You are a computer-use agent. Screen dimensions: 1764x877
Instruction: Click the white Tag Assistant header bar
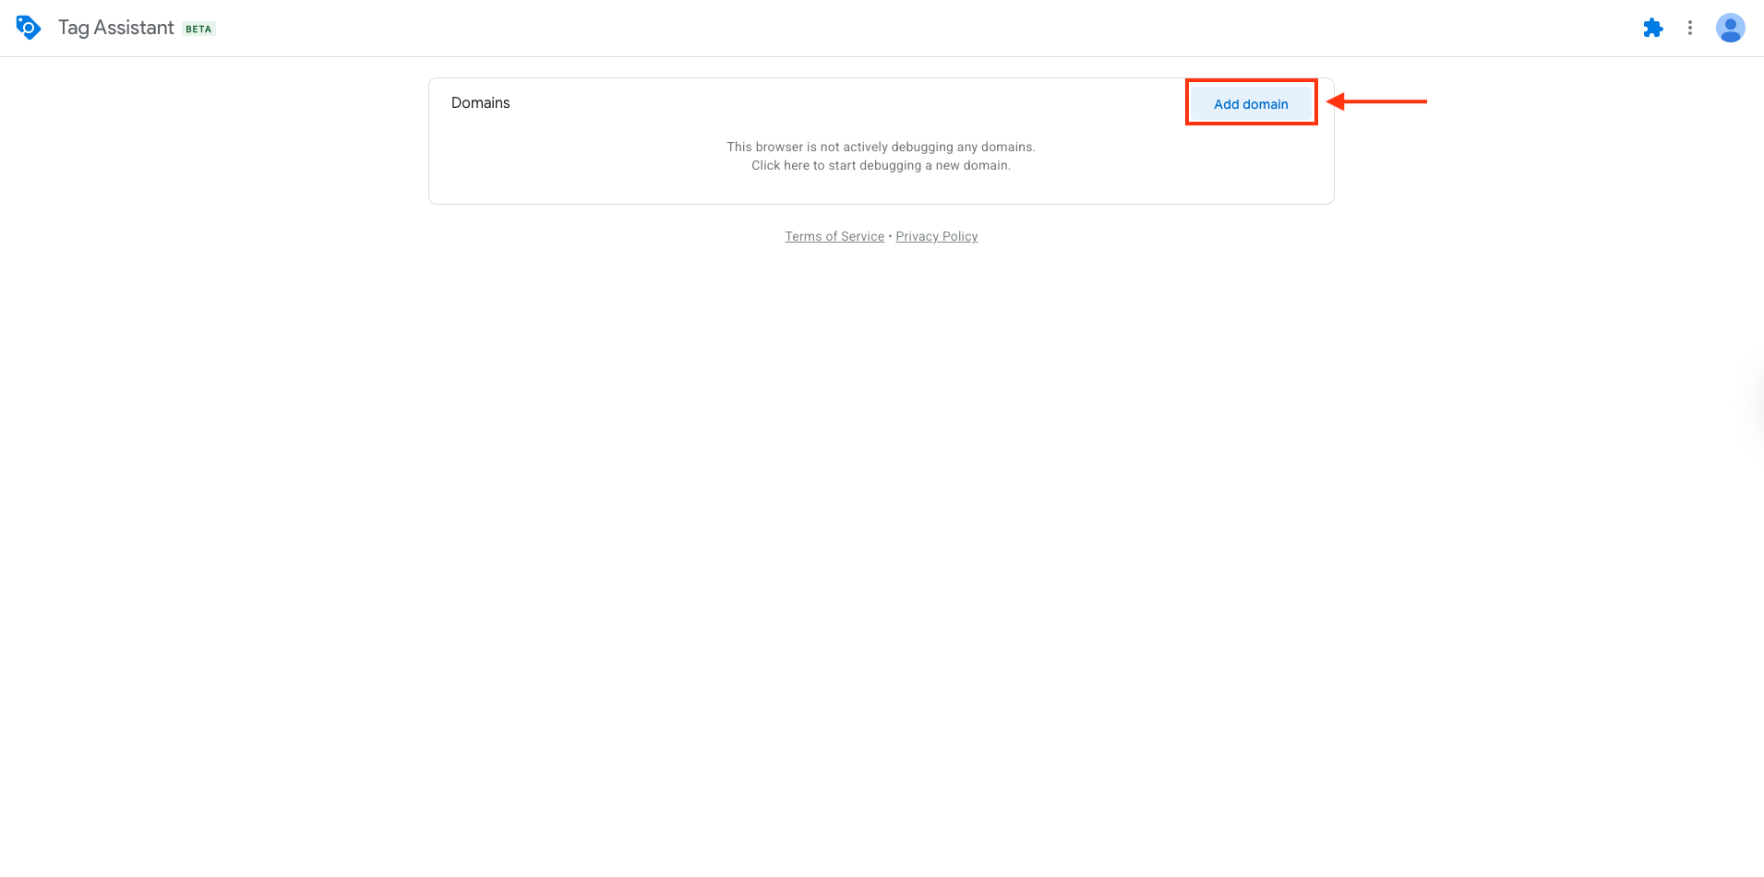pos(831,27)
